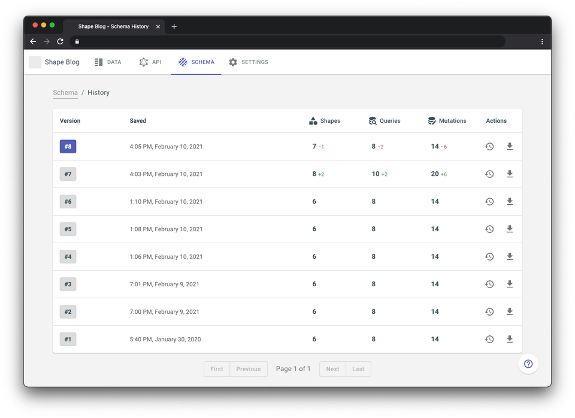Click the Queries column header icon
This screenshot has width=575, height=418.
click(371, 120)
